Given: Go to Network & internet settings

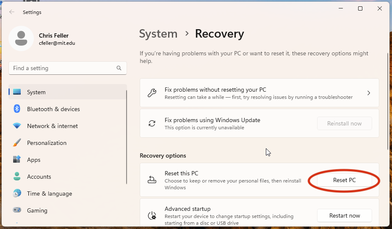Looking at the screenshot, I should coord(67,126).
